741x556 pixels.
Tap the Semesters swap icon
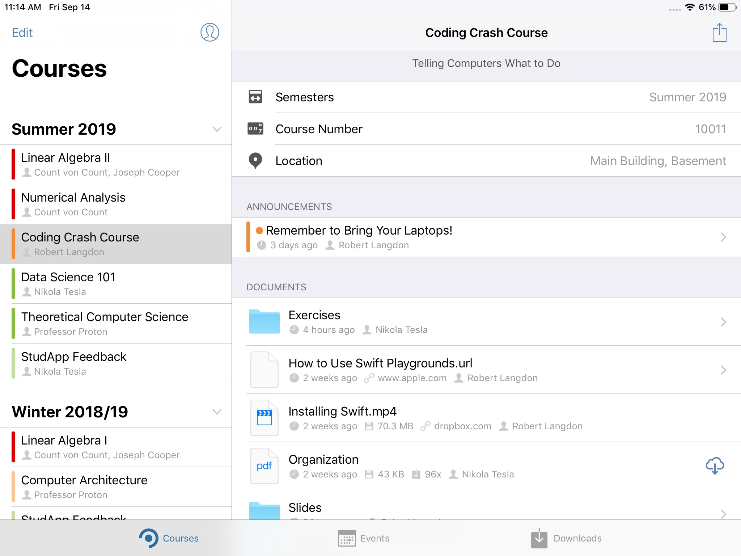255,97
